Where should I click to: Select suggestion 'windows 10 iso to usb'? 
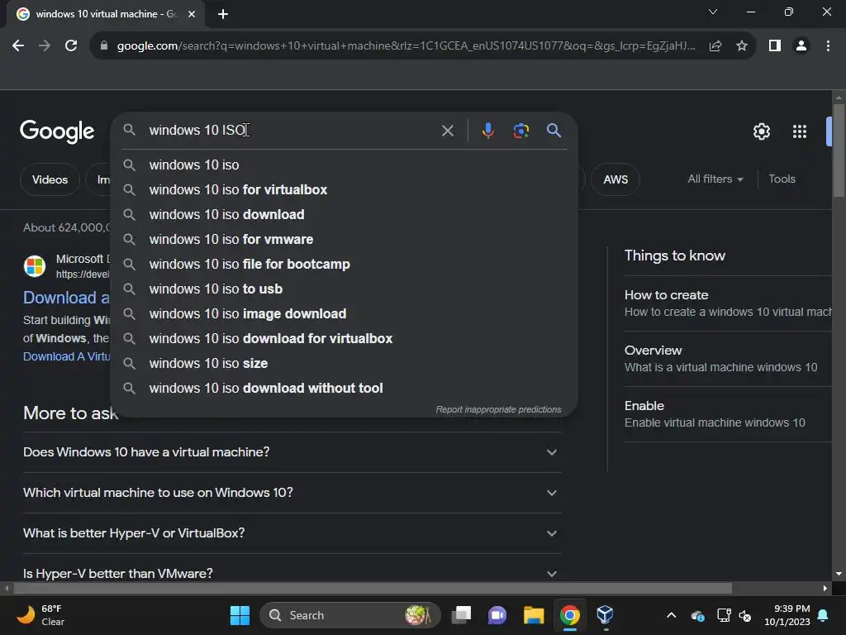click(344, 289)
